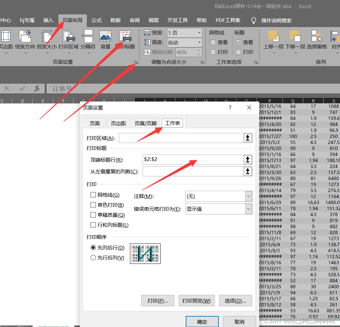Select Over, then down 先行后列(V) radio
Screen dimensions: 340x327
[93, 258]
